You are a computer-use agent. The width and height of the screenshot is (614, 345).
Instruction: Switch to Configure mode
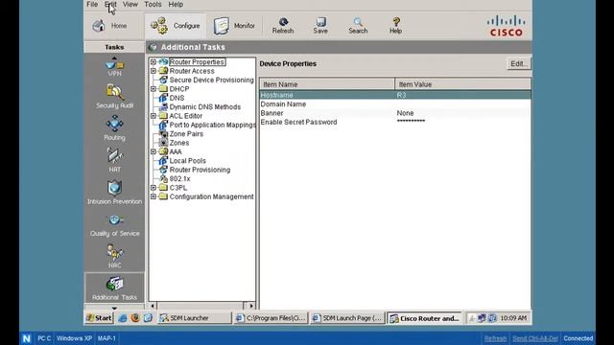176,26
